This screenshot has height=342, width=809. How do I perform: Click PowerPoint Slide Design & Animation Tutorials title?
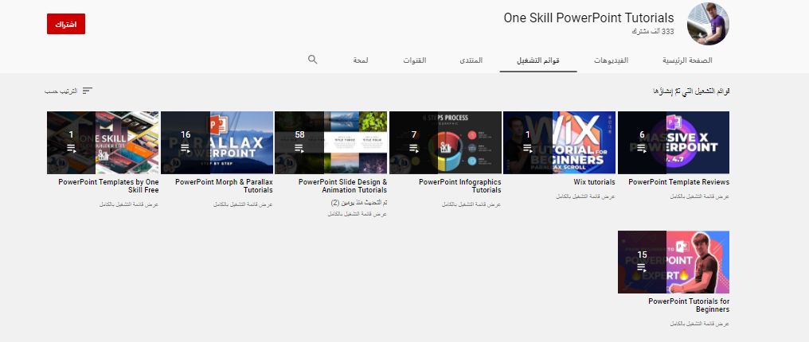342,186
